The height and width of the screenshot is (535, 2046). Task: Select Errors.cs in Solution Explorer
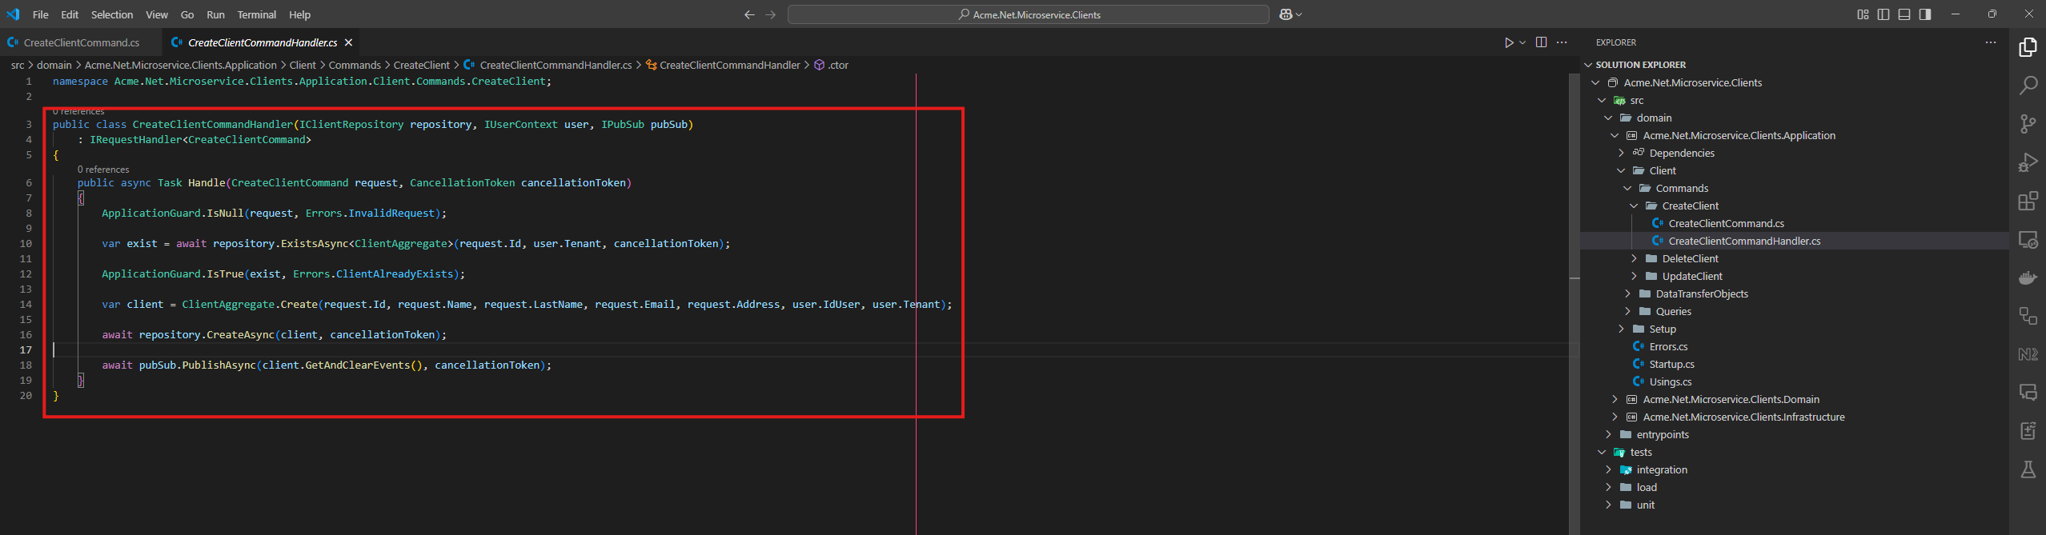1668,346
